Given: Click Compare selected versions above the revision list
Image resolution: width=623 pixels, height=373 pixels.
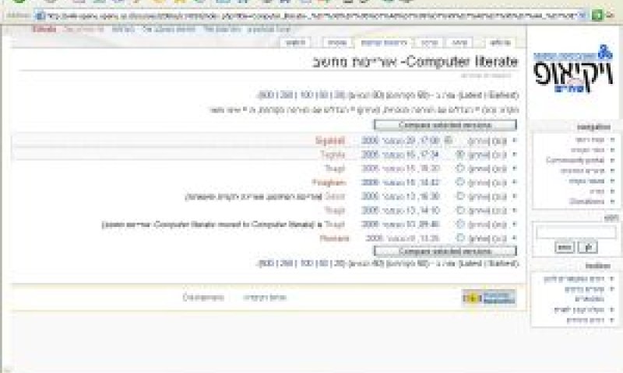Looking at the screenshot, I should click(x=445, y=125).
